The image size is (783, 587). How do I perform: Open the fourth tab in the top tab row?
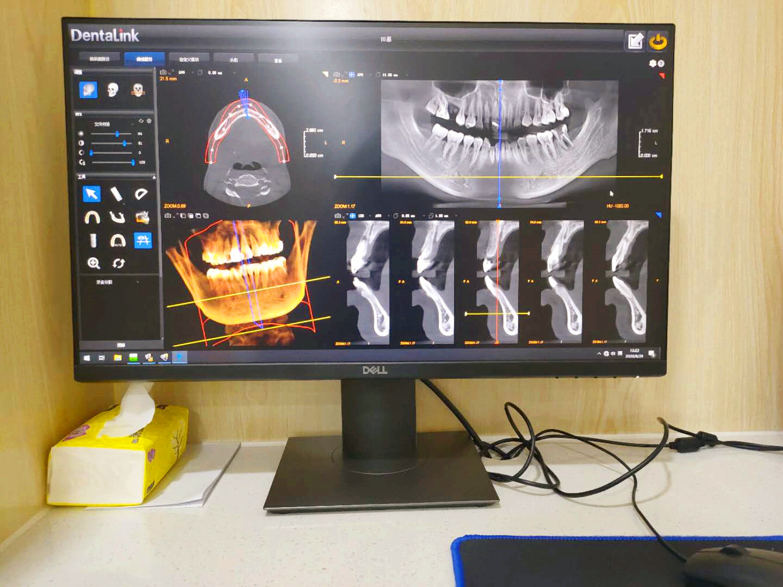point(233,59)
